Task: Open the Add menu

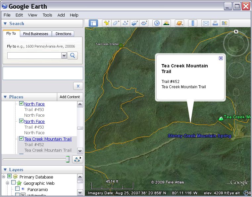Action: pyautogui.click(x=61, y=15)
